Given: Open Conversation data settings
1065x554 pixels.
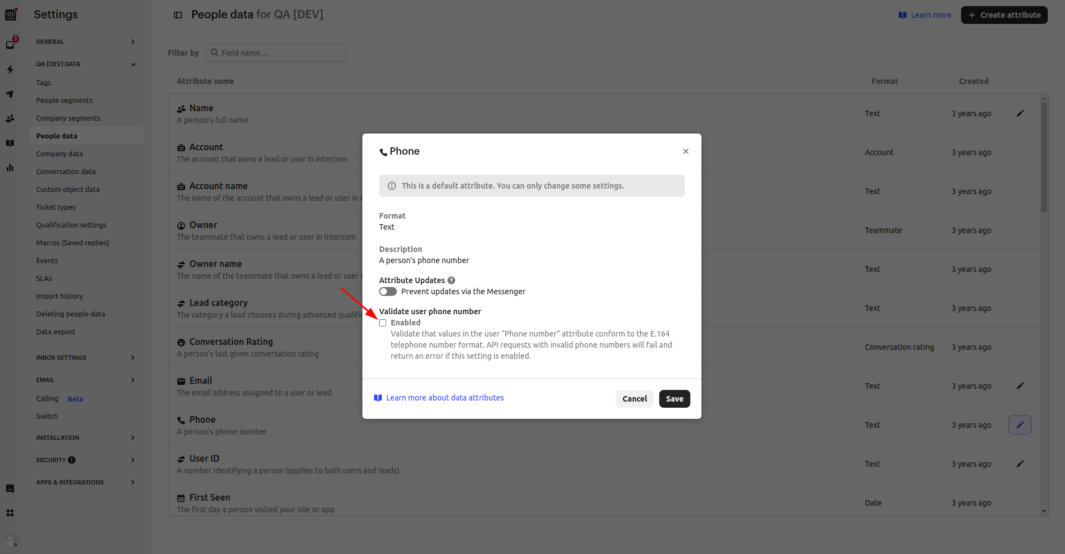Looking at the screenshot, I should click(66, 171).
